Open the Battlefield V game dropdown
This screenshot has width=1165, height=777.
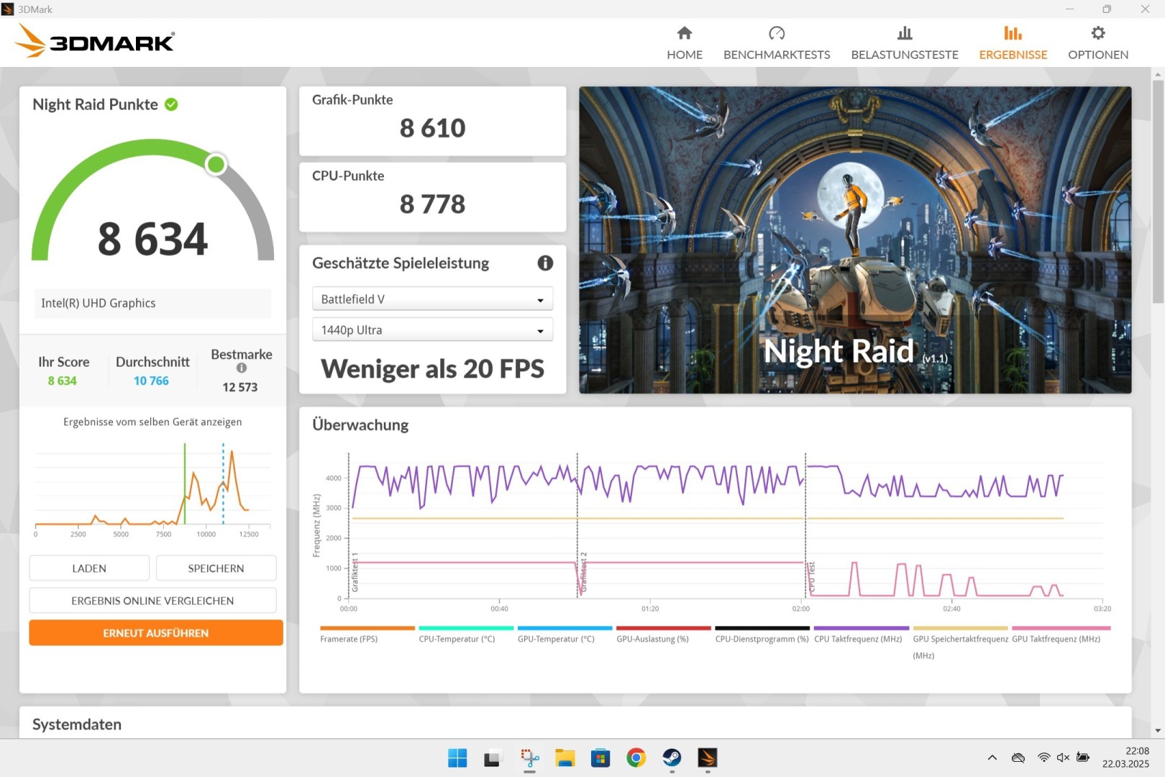pyautogui.click(x=432, y=299)
